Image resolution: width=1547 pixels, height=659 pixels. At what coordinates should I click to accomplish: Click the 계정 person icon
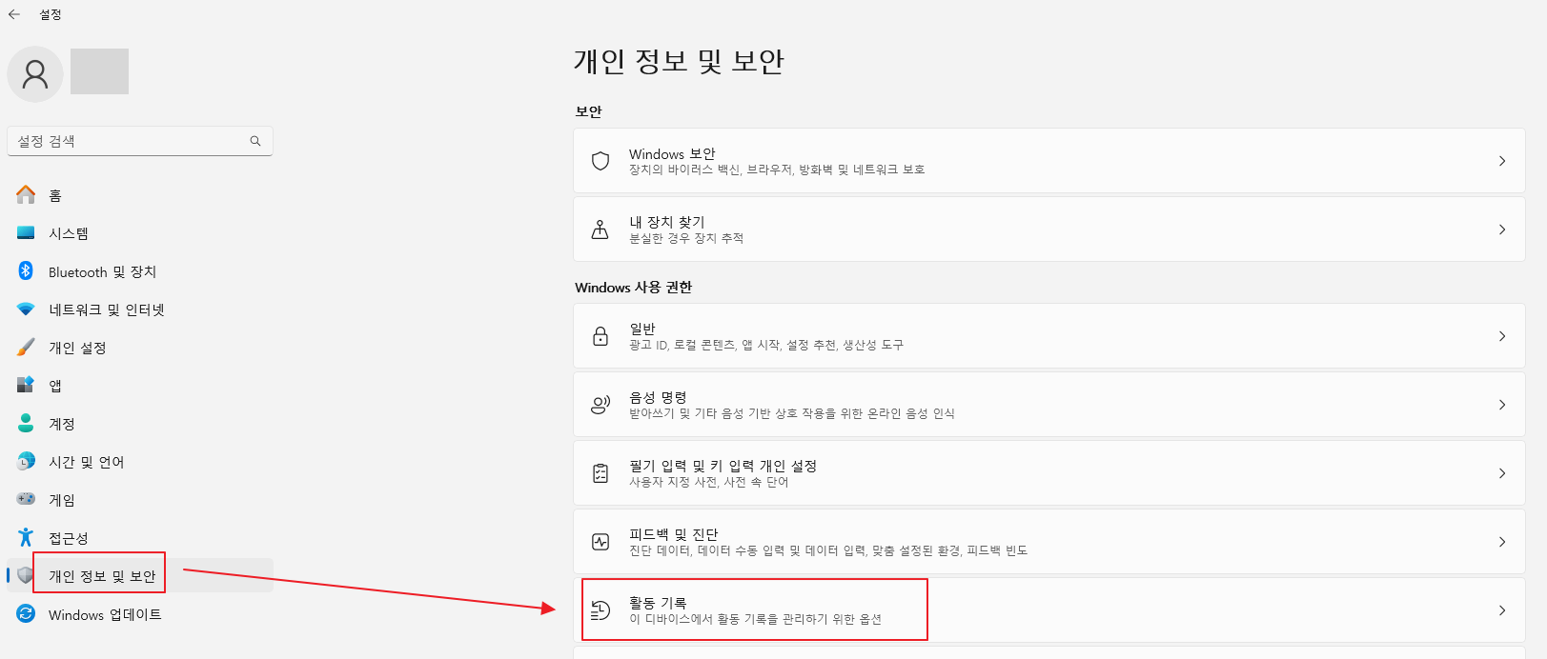tap(26, 423)
